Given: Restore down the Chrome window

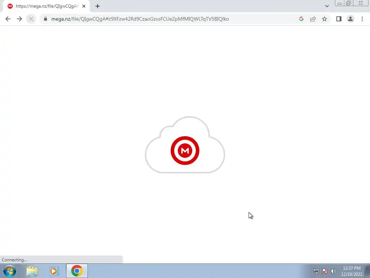Looking at the screenshot, I should (x=348, y=3).
